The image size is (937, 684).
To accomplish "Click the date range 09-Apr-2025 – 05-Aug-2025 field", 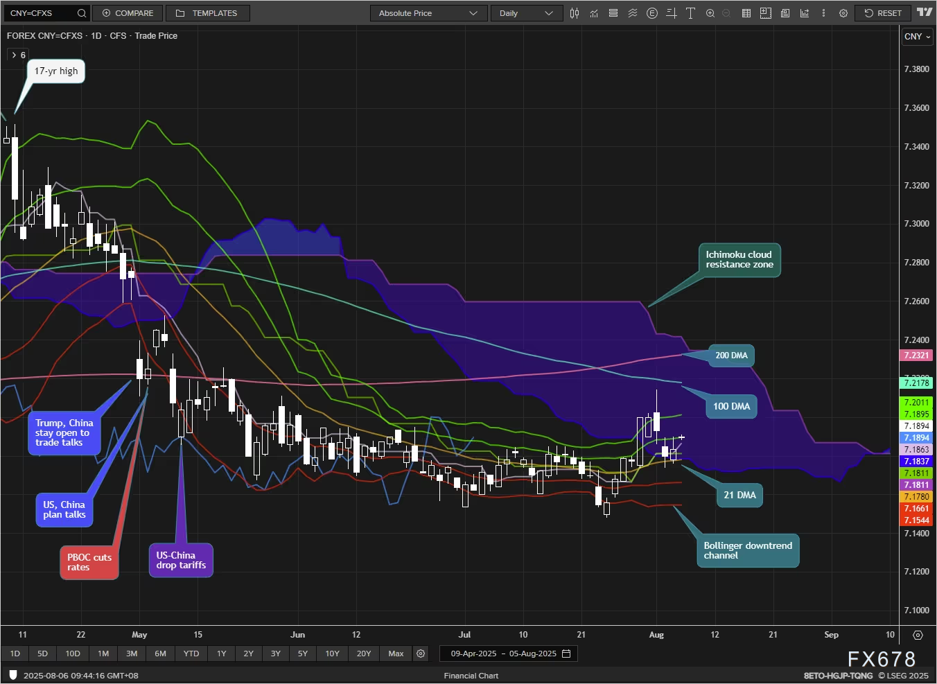I will point(508,654).
